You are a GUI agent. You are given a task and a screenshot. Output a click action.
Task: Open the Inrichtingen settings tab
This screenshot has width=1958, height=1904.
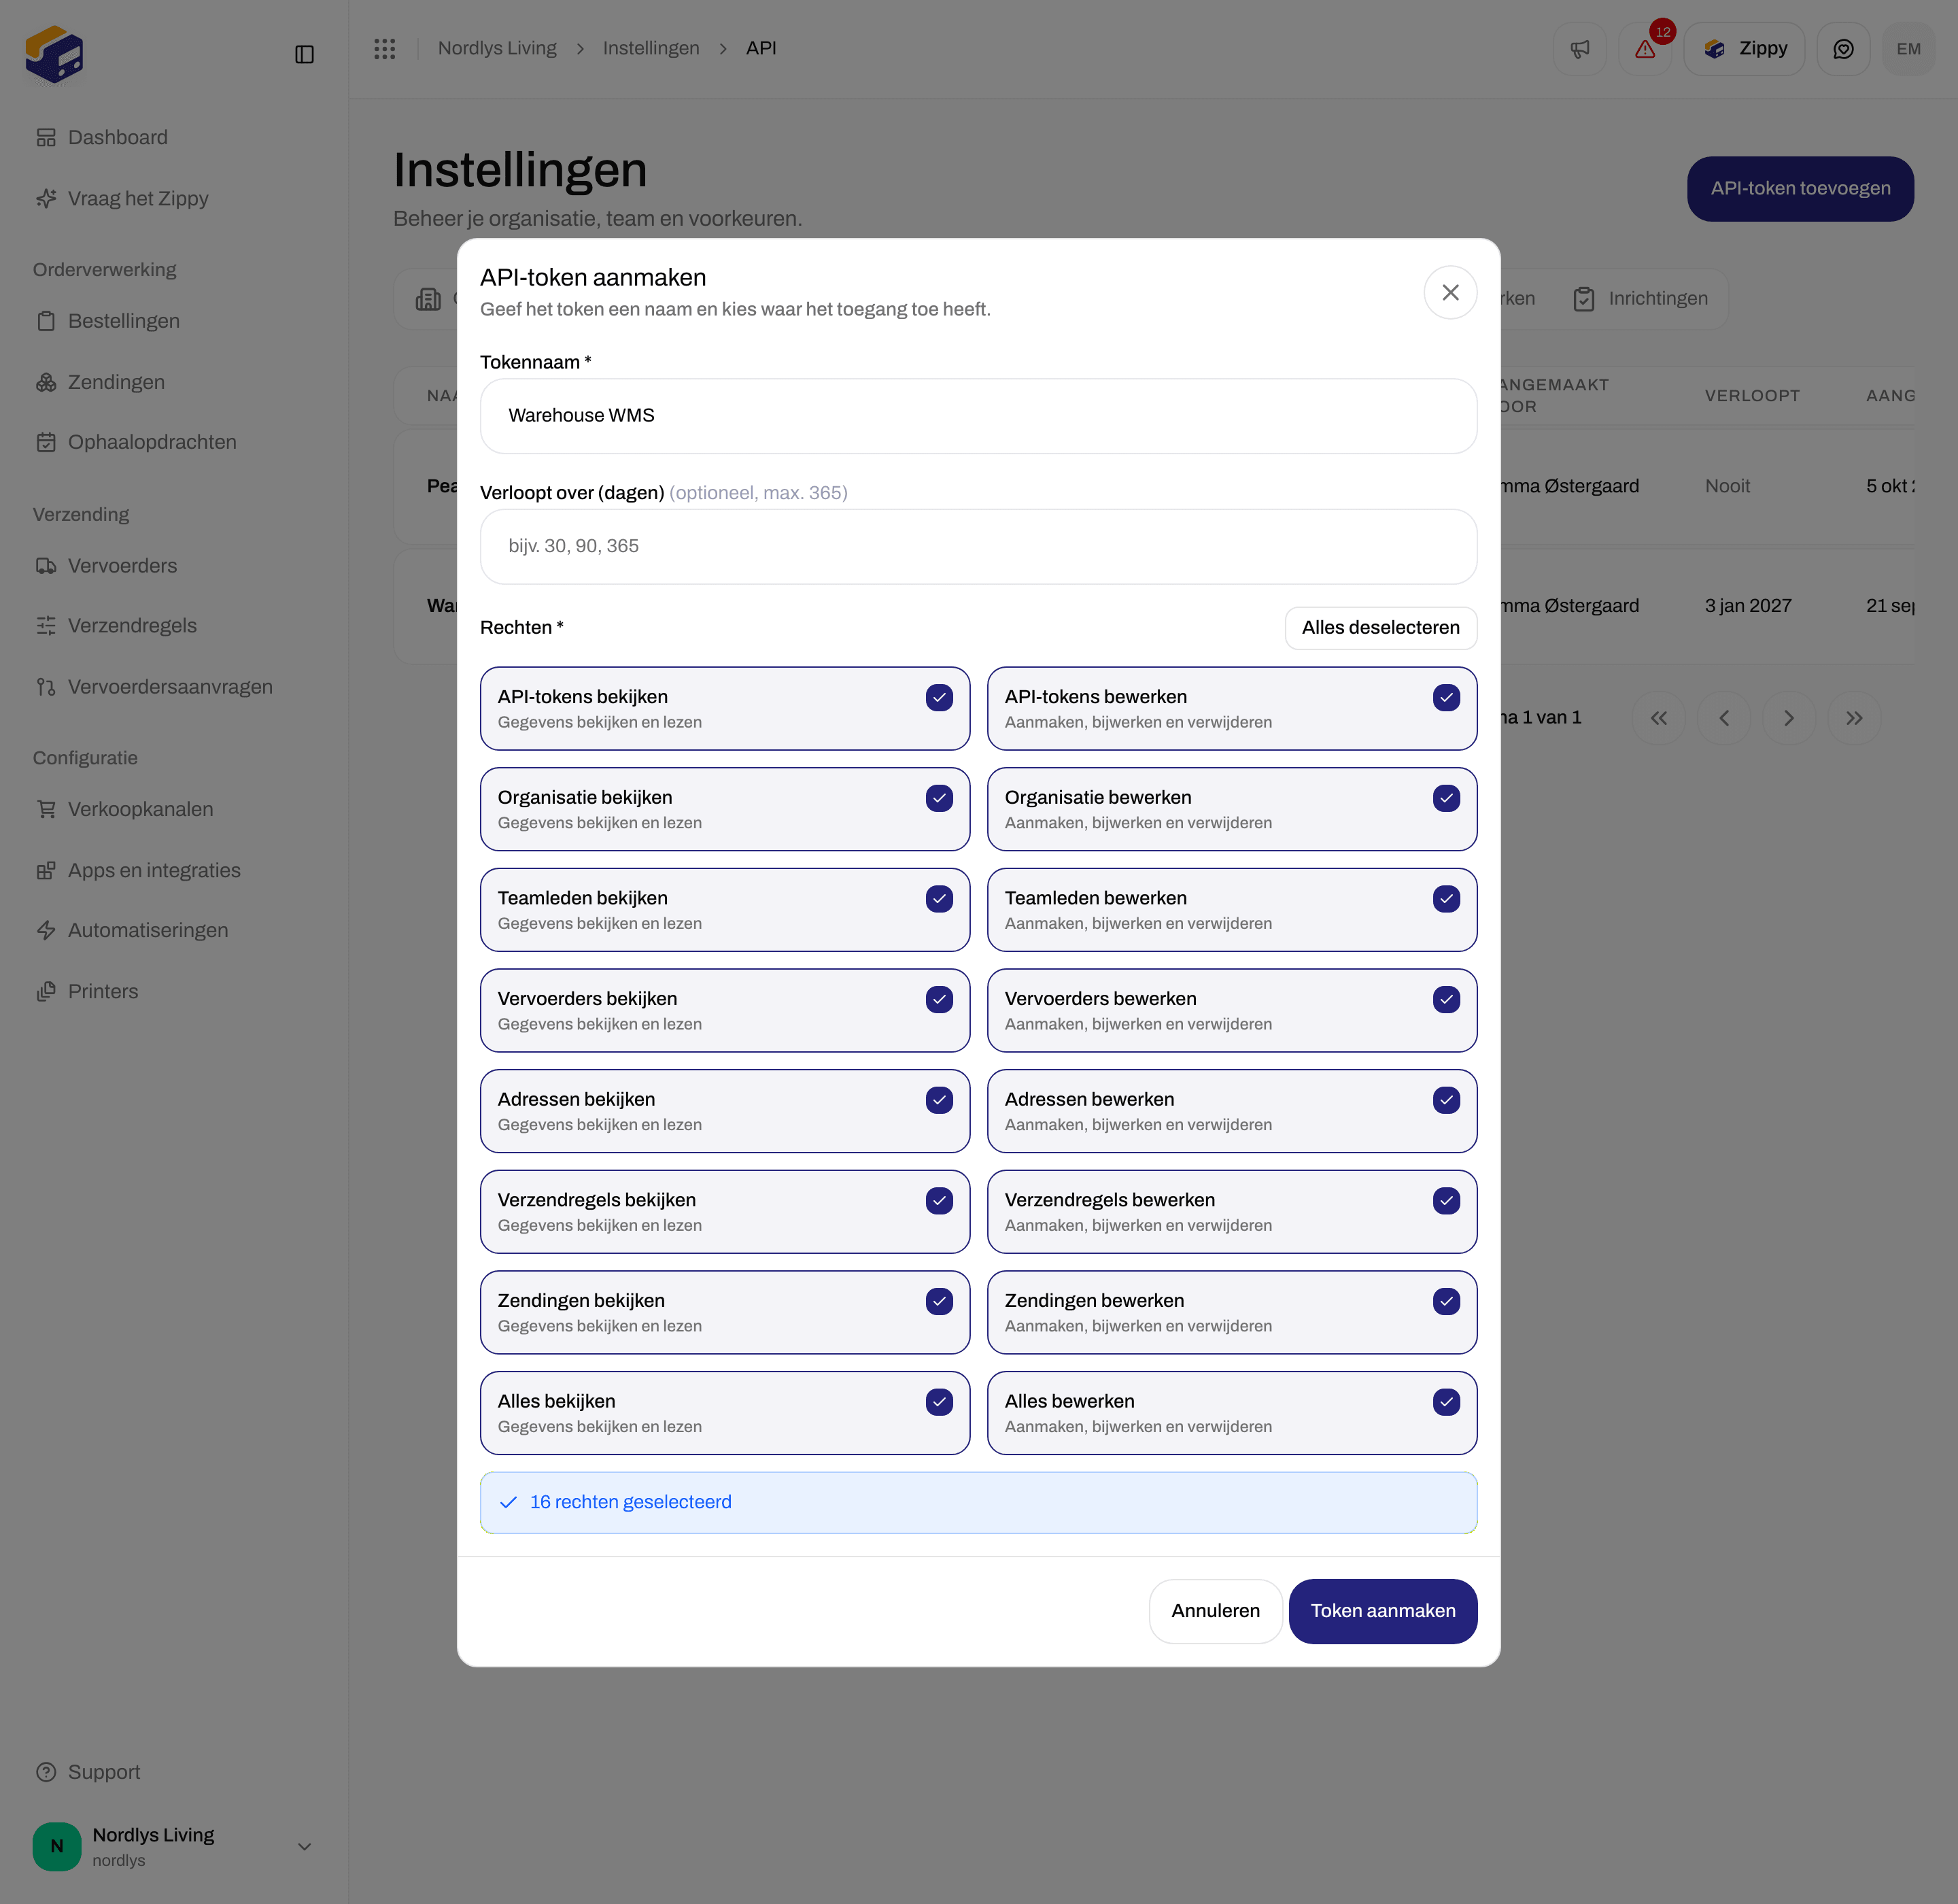1640,299
